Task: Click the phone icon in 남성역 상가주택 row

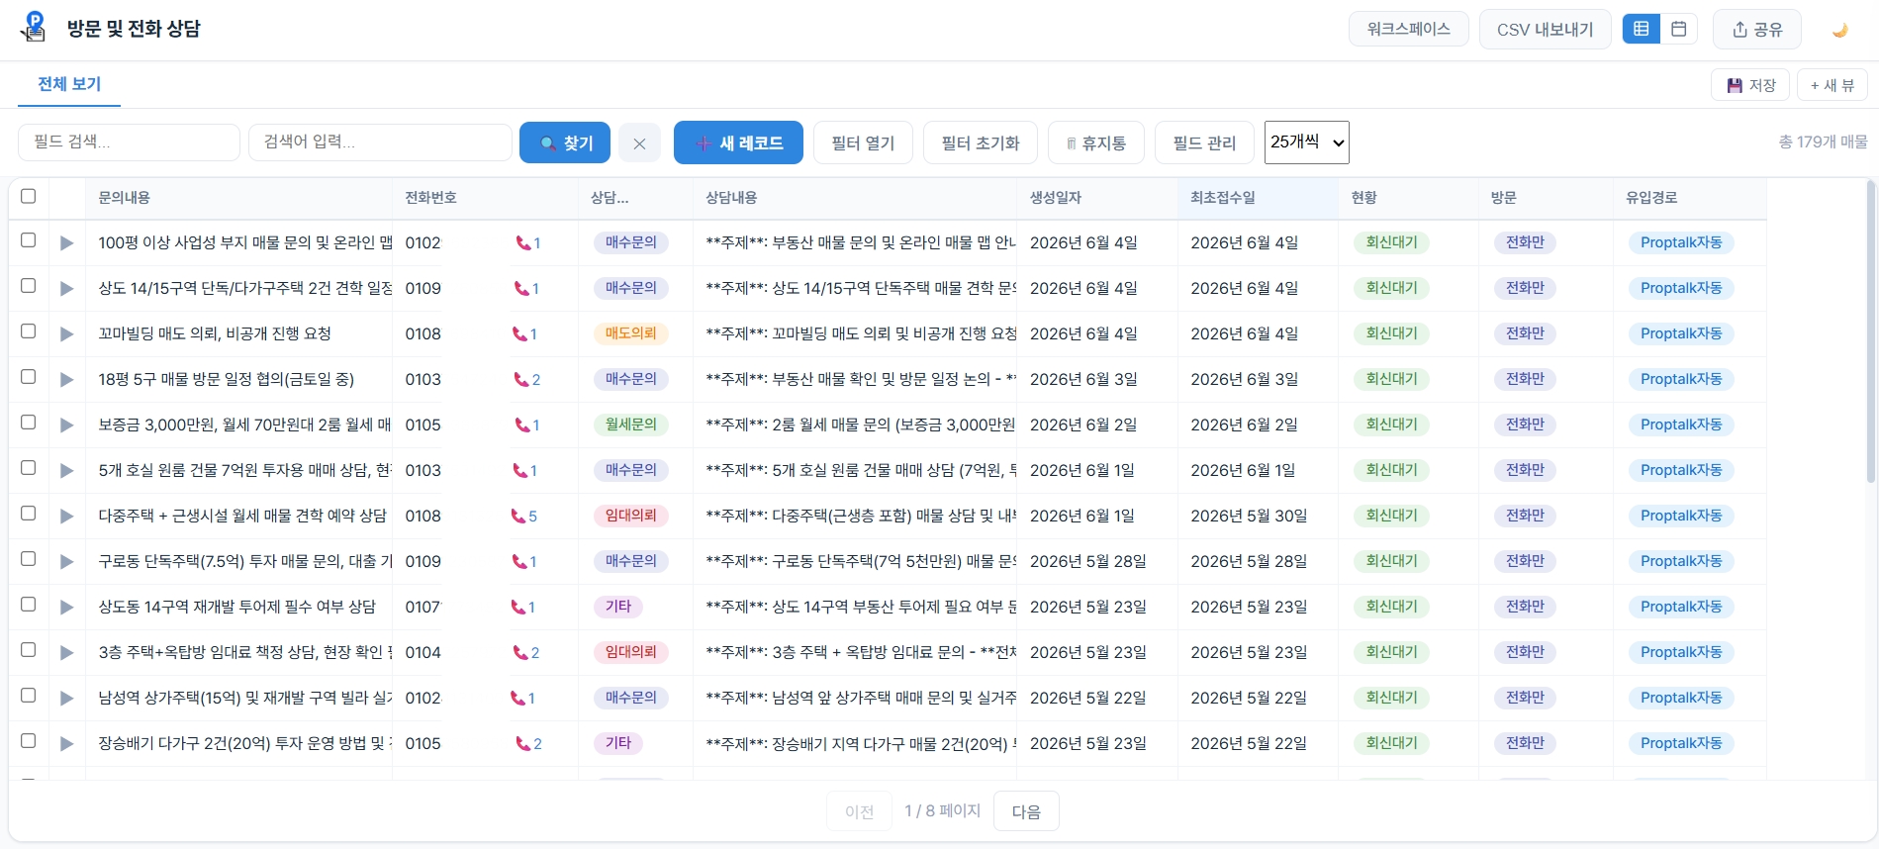Action: tap(517, 699)
